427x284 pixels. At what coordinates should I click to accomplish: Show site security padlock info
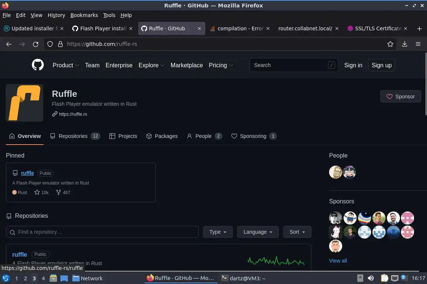point(60,44)
